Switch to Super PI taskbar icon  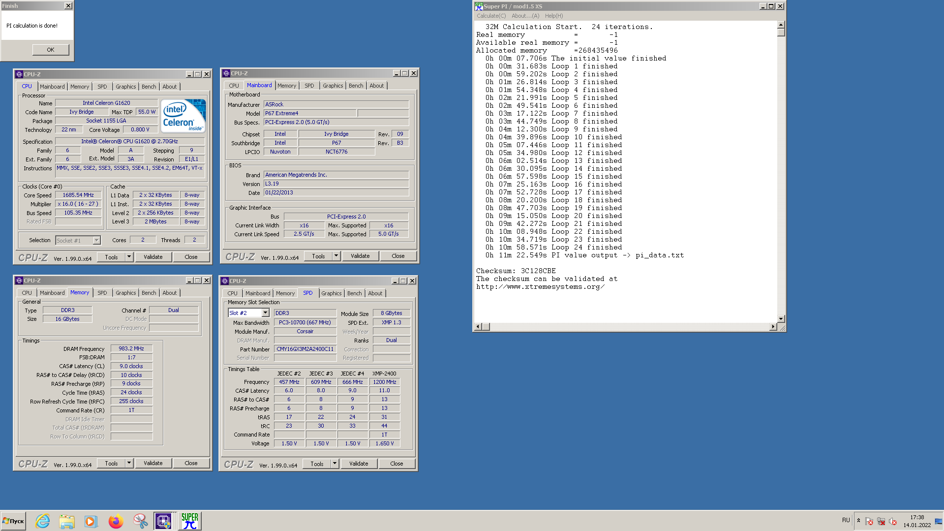point(189,521)
